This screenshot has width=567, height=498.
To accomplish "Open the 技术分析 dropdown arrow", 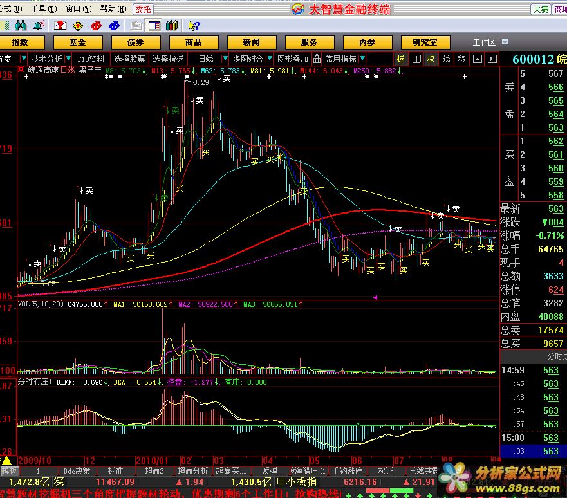I will [x=68, y=59].
